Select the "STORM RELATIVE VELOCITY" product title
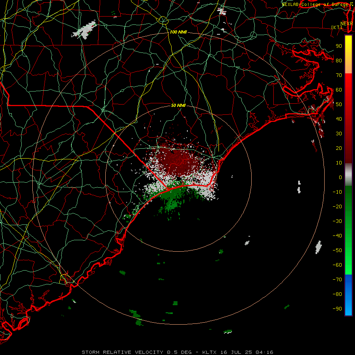The image size is (355, 355). point(122,352)
